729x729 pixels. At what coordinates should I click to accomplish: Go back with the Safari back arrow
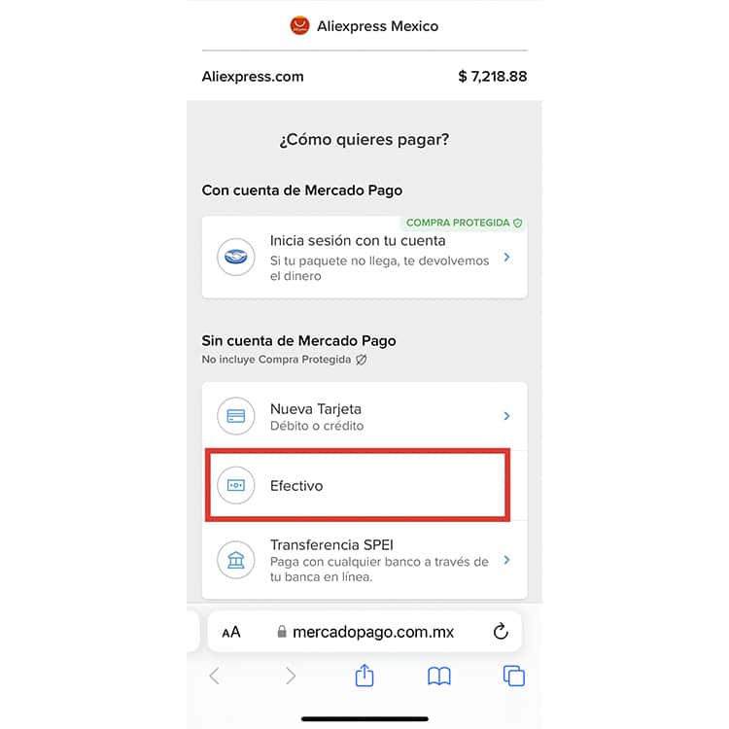(215, 676)
